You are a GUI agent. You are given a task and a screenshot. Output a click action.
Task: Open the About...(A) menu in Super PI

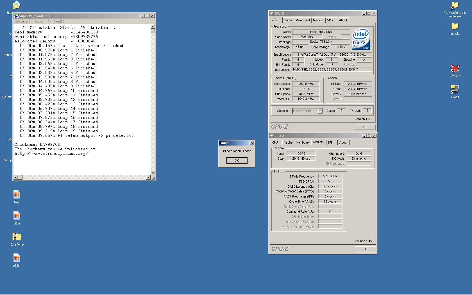[x=43, y=21]
